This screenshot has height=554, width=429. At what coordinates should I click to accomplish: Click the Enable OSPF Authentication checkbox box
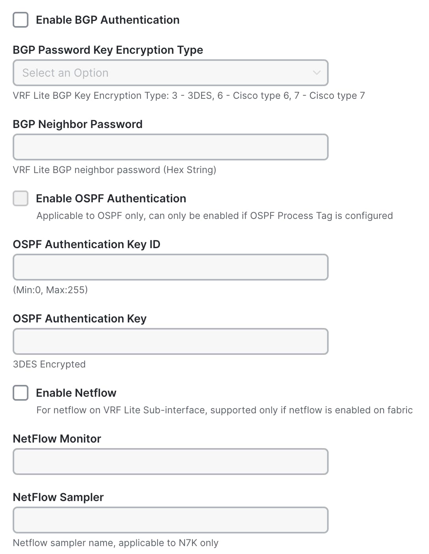pyautogui.click(x=21, y=198)
